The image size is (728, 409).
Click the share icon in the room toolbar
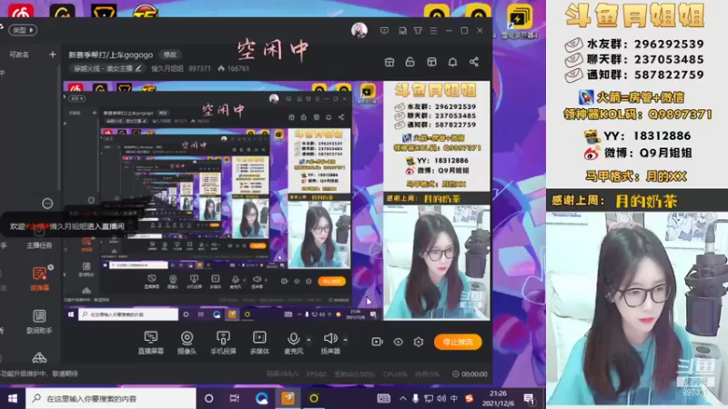pos(474,62)
